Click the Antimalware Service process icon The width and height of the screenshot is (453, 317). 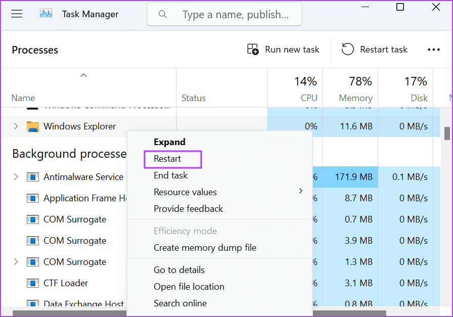coord(34,177)
